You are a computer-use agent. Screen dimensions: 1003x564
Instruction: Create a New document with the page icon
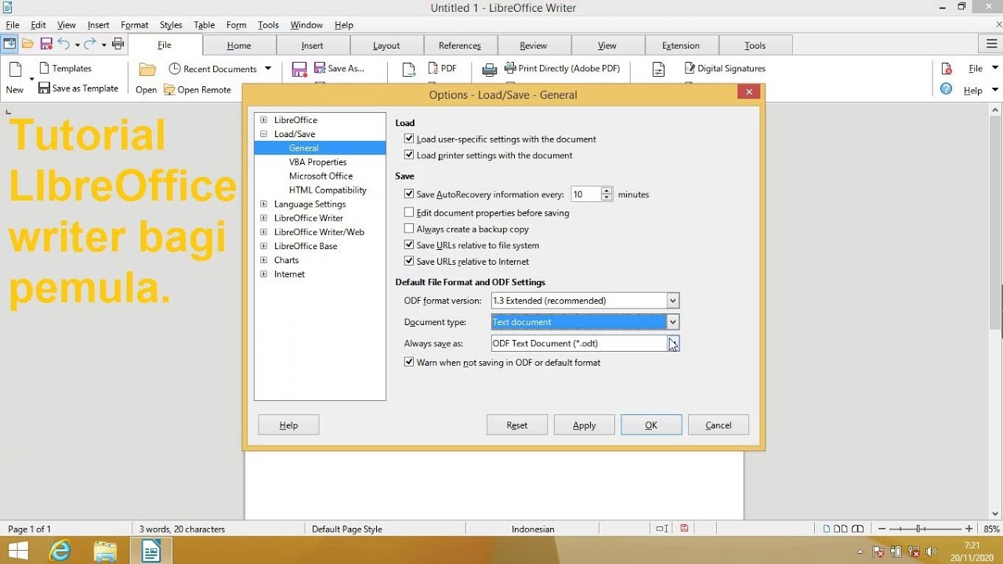tap(15, 70)
